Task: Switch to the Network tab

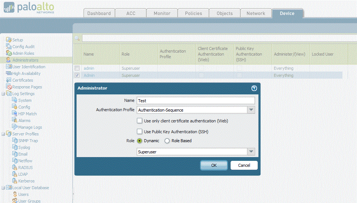Action: point(256,13)
